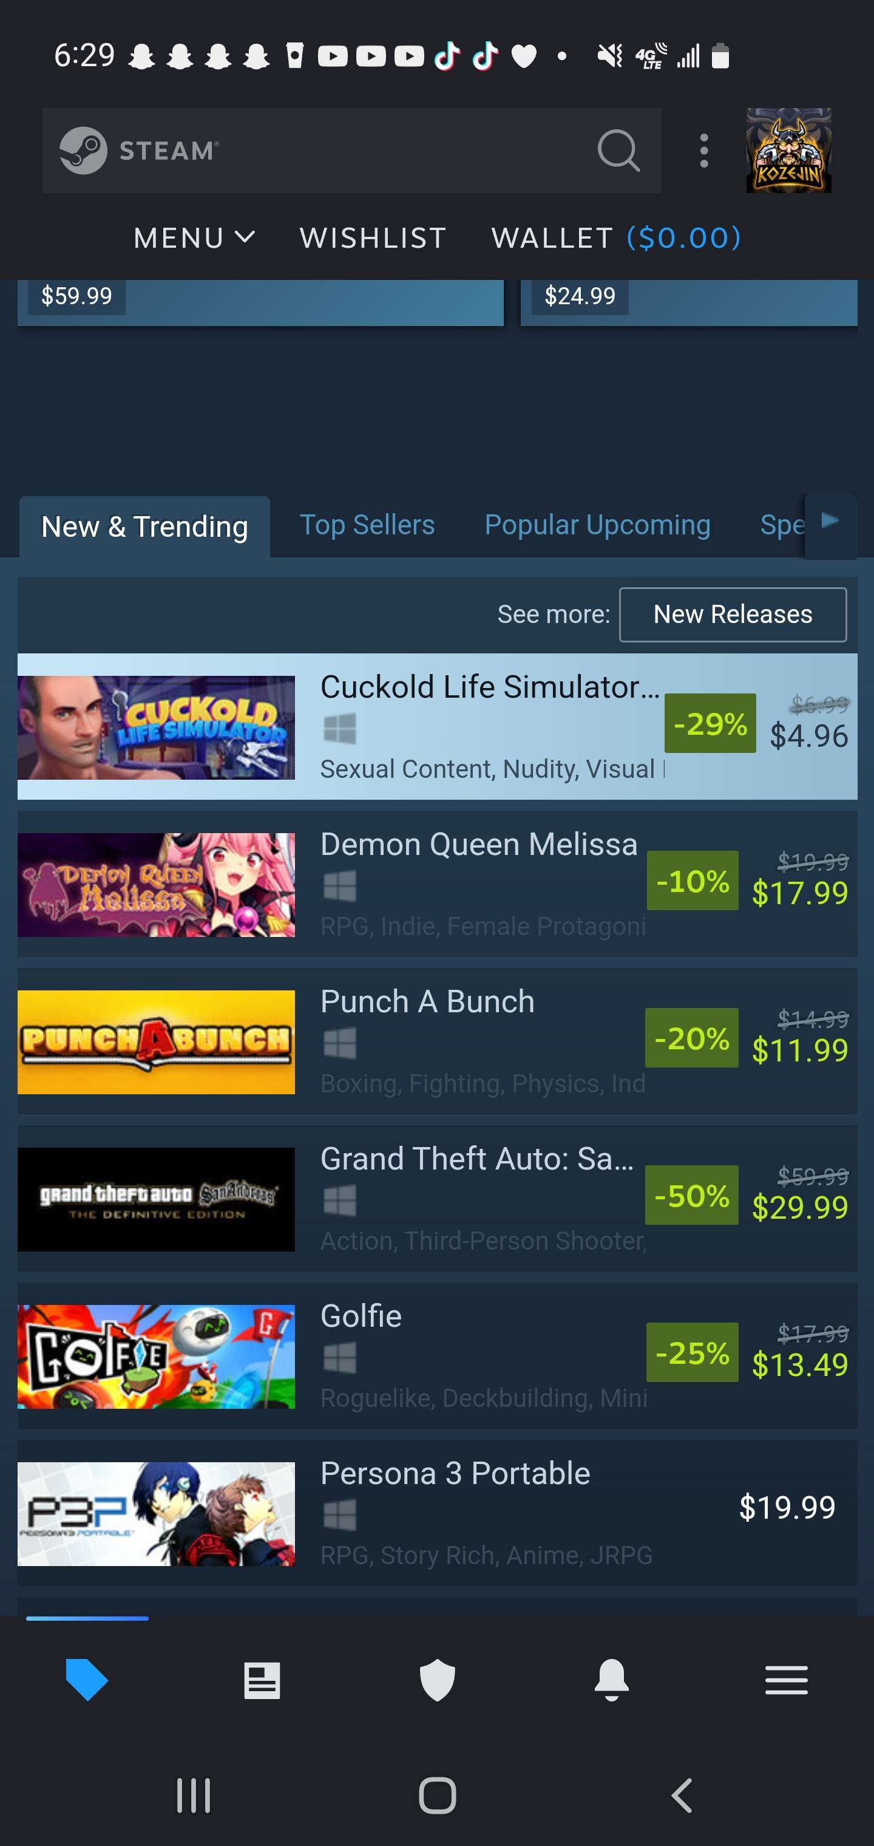Open the news icon in bottom bar
874x1846 pixels.
[x=262, y=1680]
